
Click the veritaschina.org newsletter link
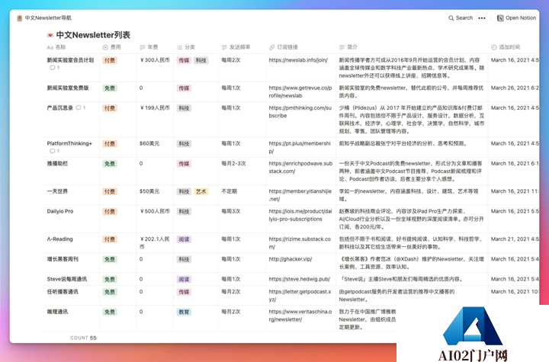point(300,316)
